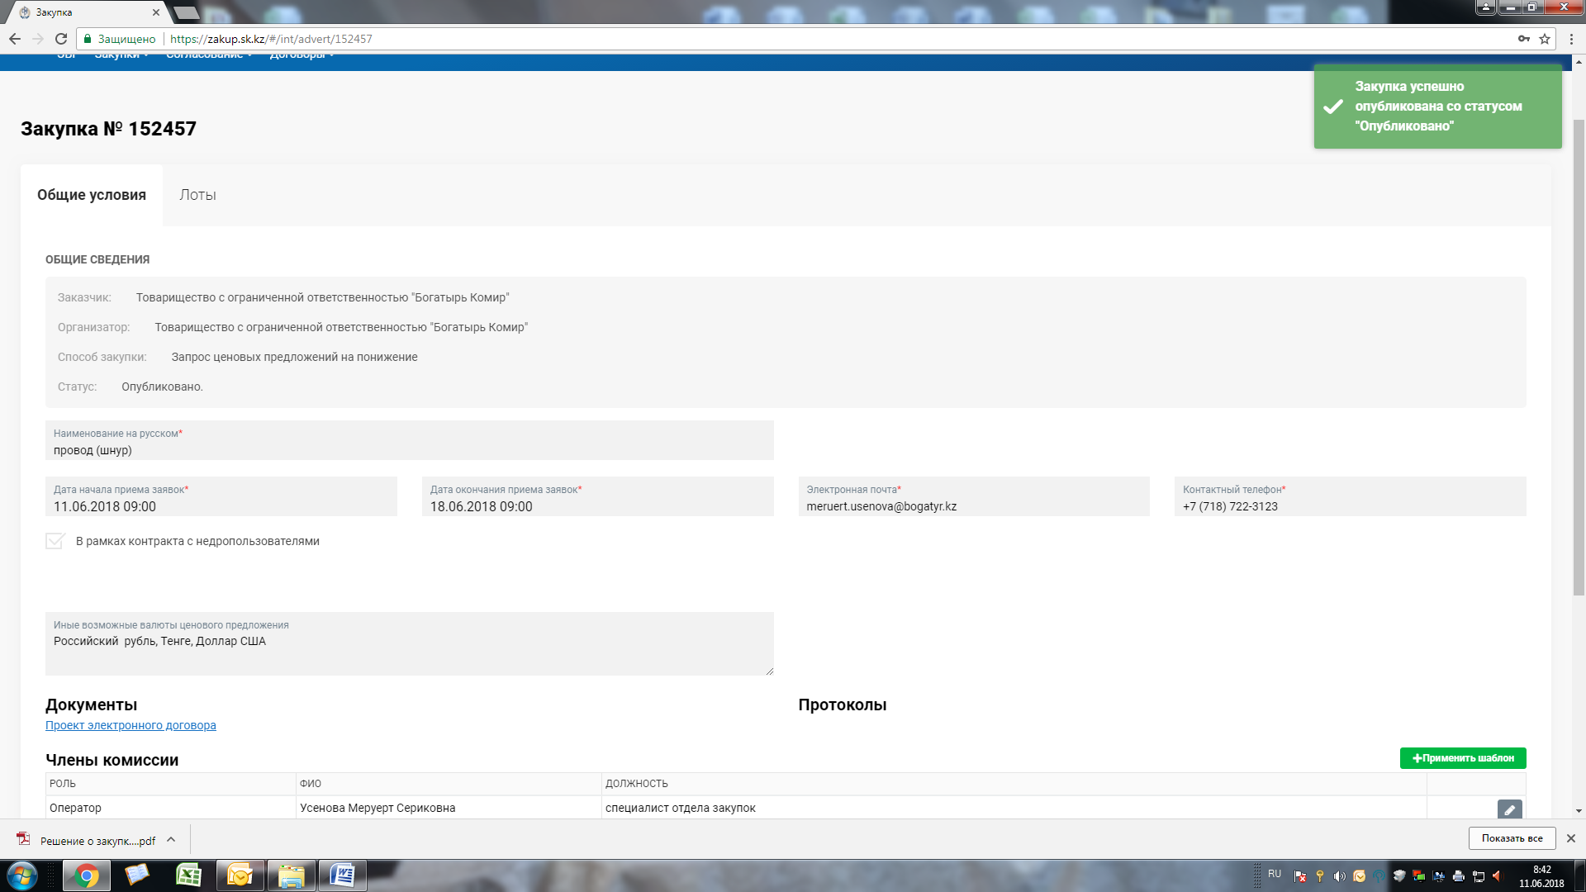Click 'Запрос ценовых предложений на понижение' text
1586x892 pixels.
pos(294,357)
